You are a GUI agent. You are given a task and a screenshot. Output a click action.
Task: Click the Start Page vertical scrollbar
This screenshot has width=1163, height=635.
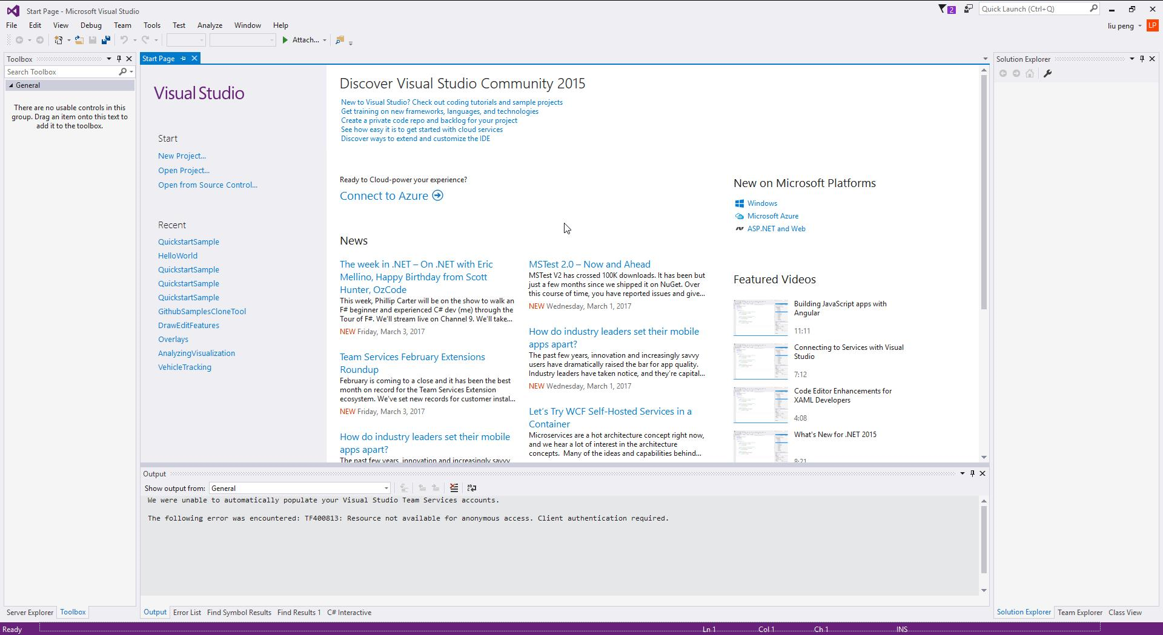tap(984, 192)
